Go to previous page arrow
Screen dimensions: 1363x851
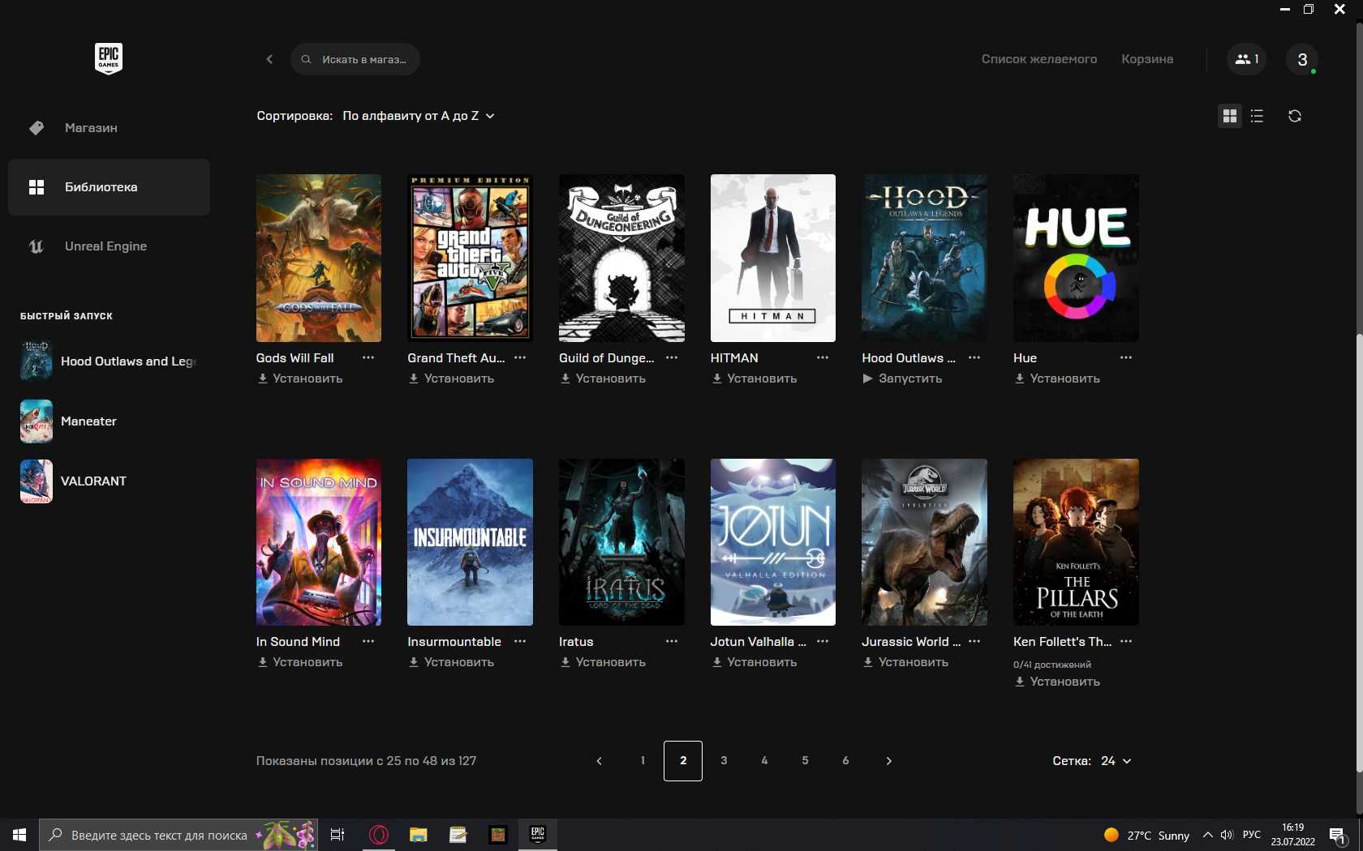(600, 761)
